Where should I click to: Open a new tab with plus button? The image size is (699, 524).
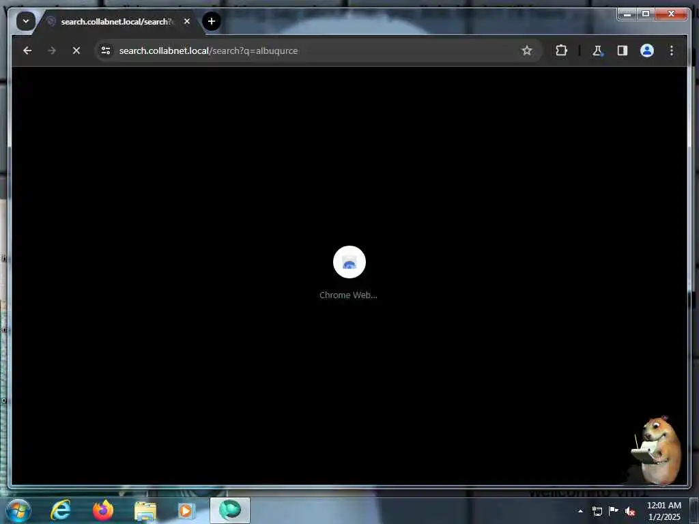click(212, 21)
